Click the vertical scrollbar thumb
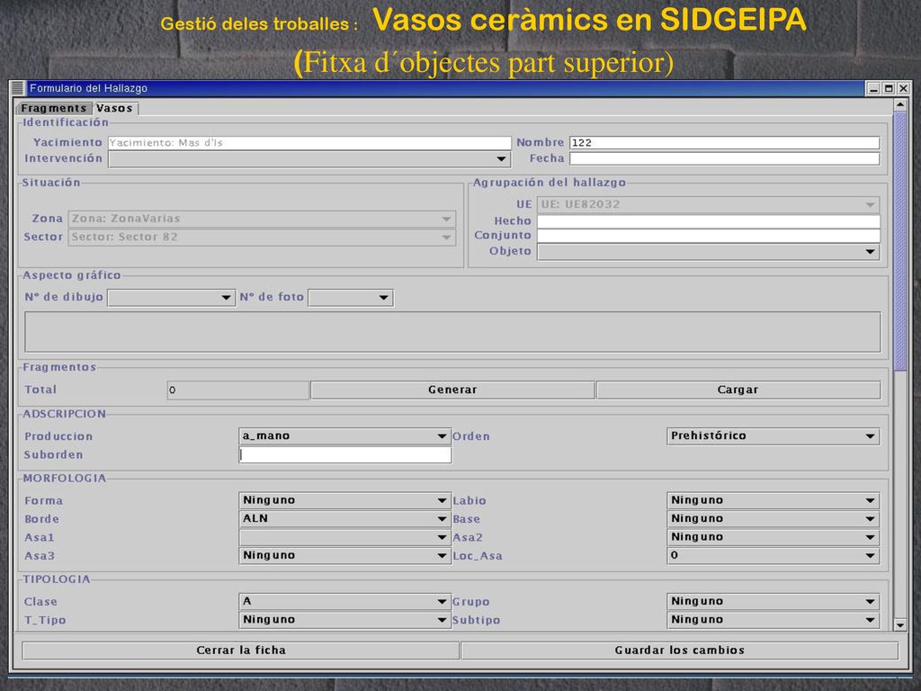921x691 pixels. (899, 242)
